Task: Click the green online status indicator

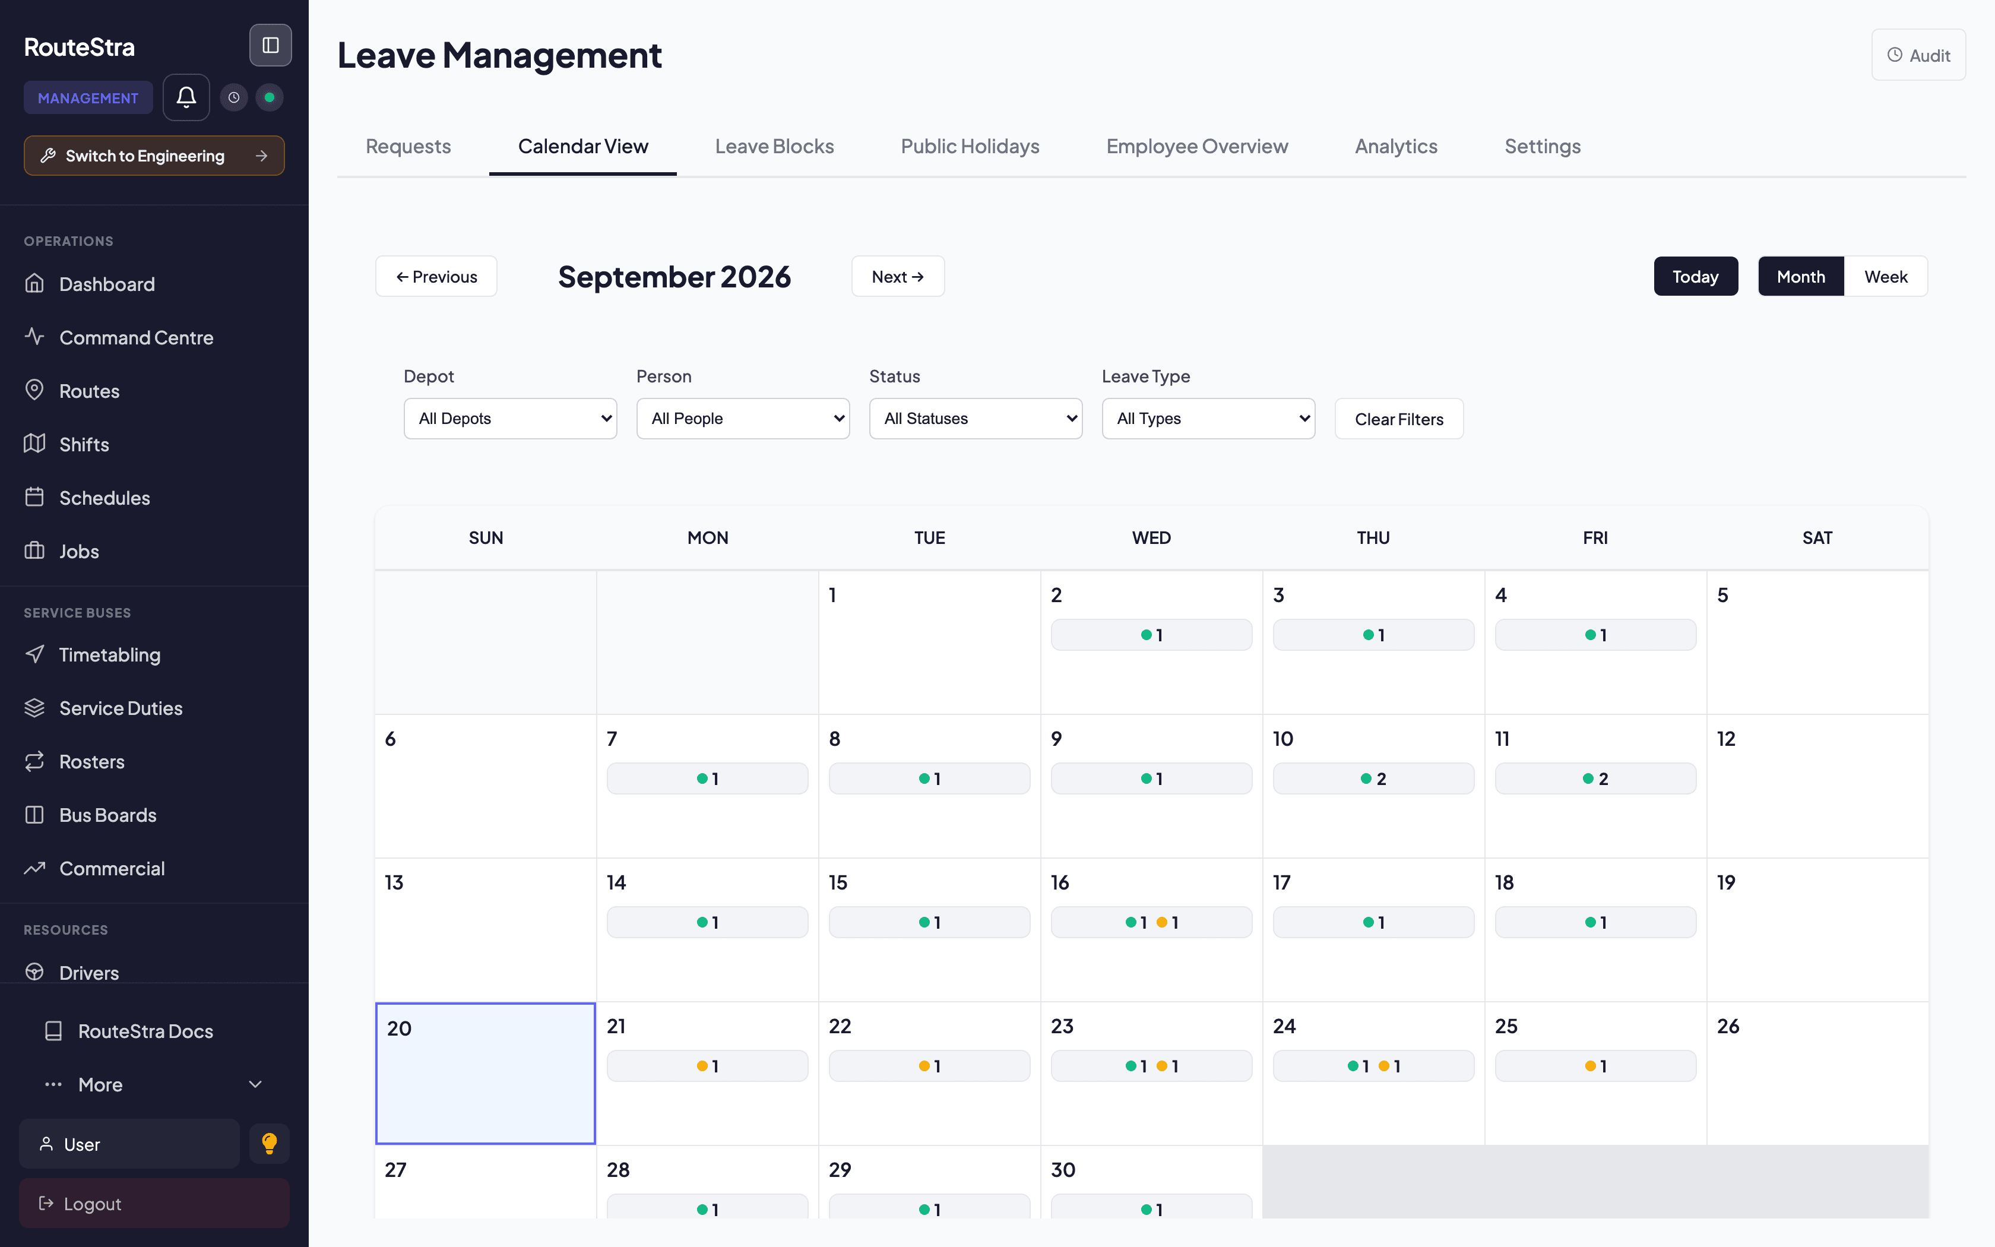Action: pyautogui.click(x=270, y=97)
